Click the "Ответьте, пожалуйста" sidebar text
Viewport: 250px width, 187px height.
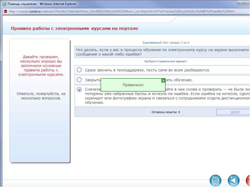click(x=41, y=96)
